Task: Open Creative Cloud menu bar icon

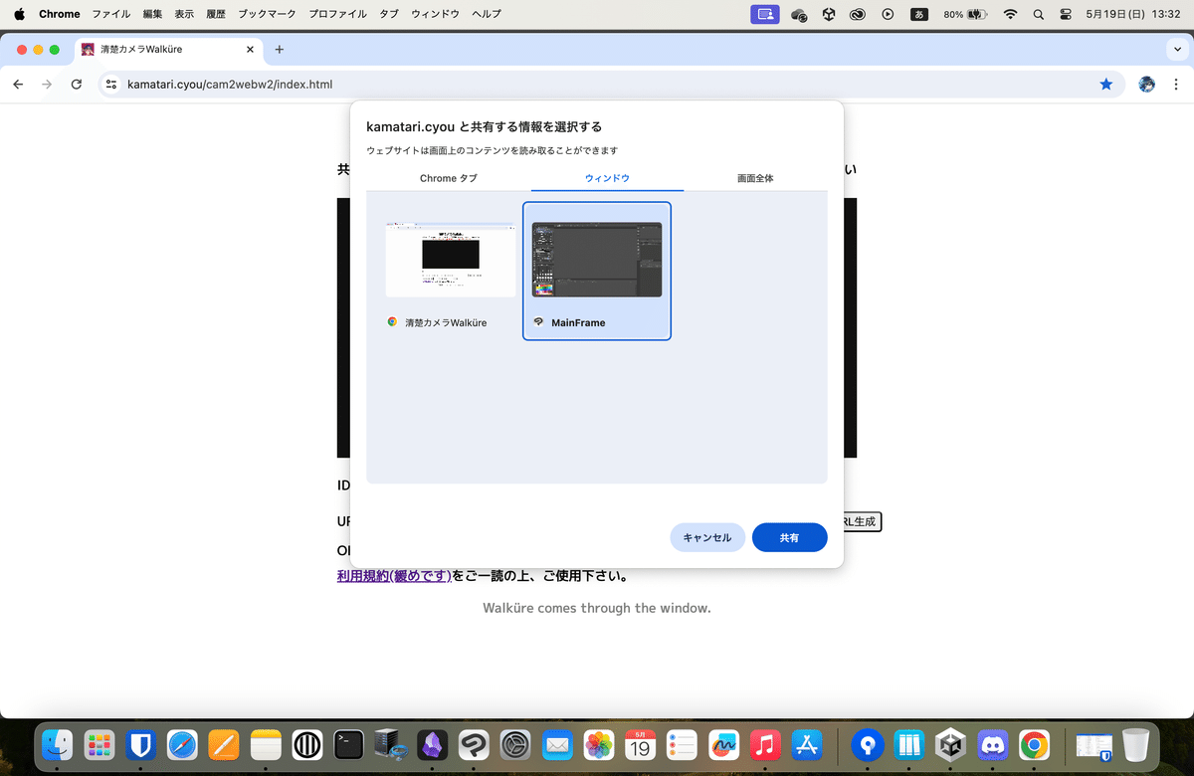Action: 858,14
